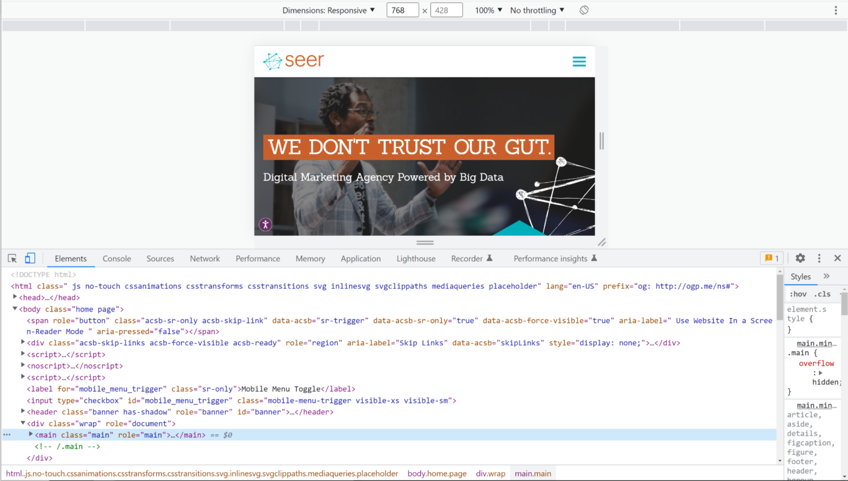Open the Lighthouse tab

(416, 259)
